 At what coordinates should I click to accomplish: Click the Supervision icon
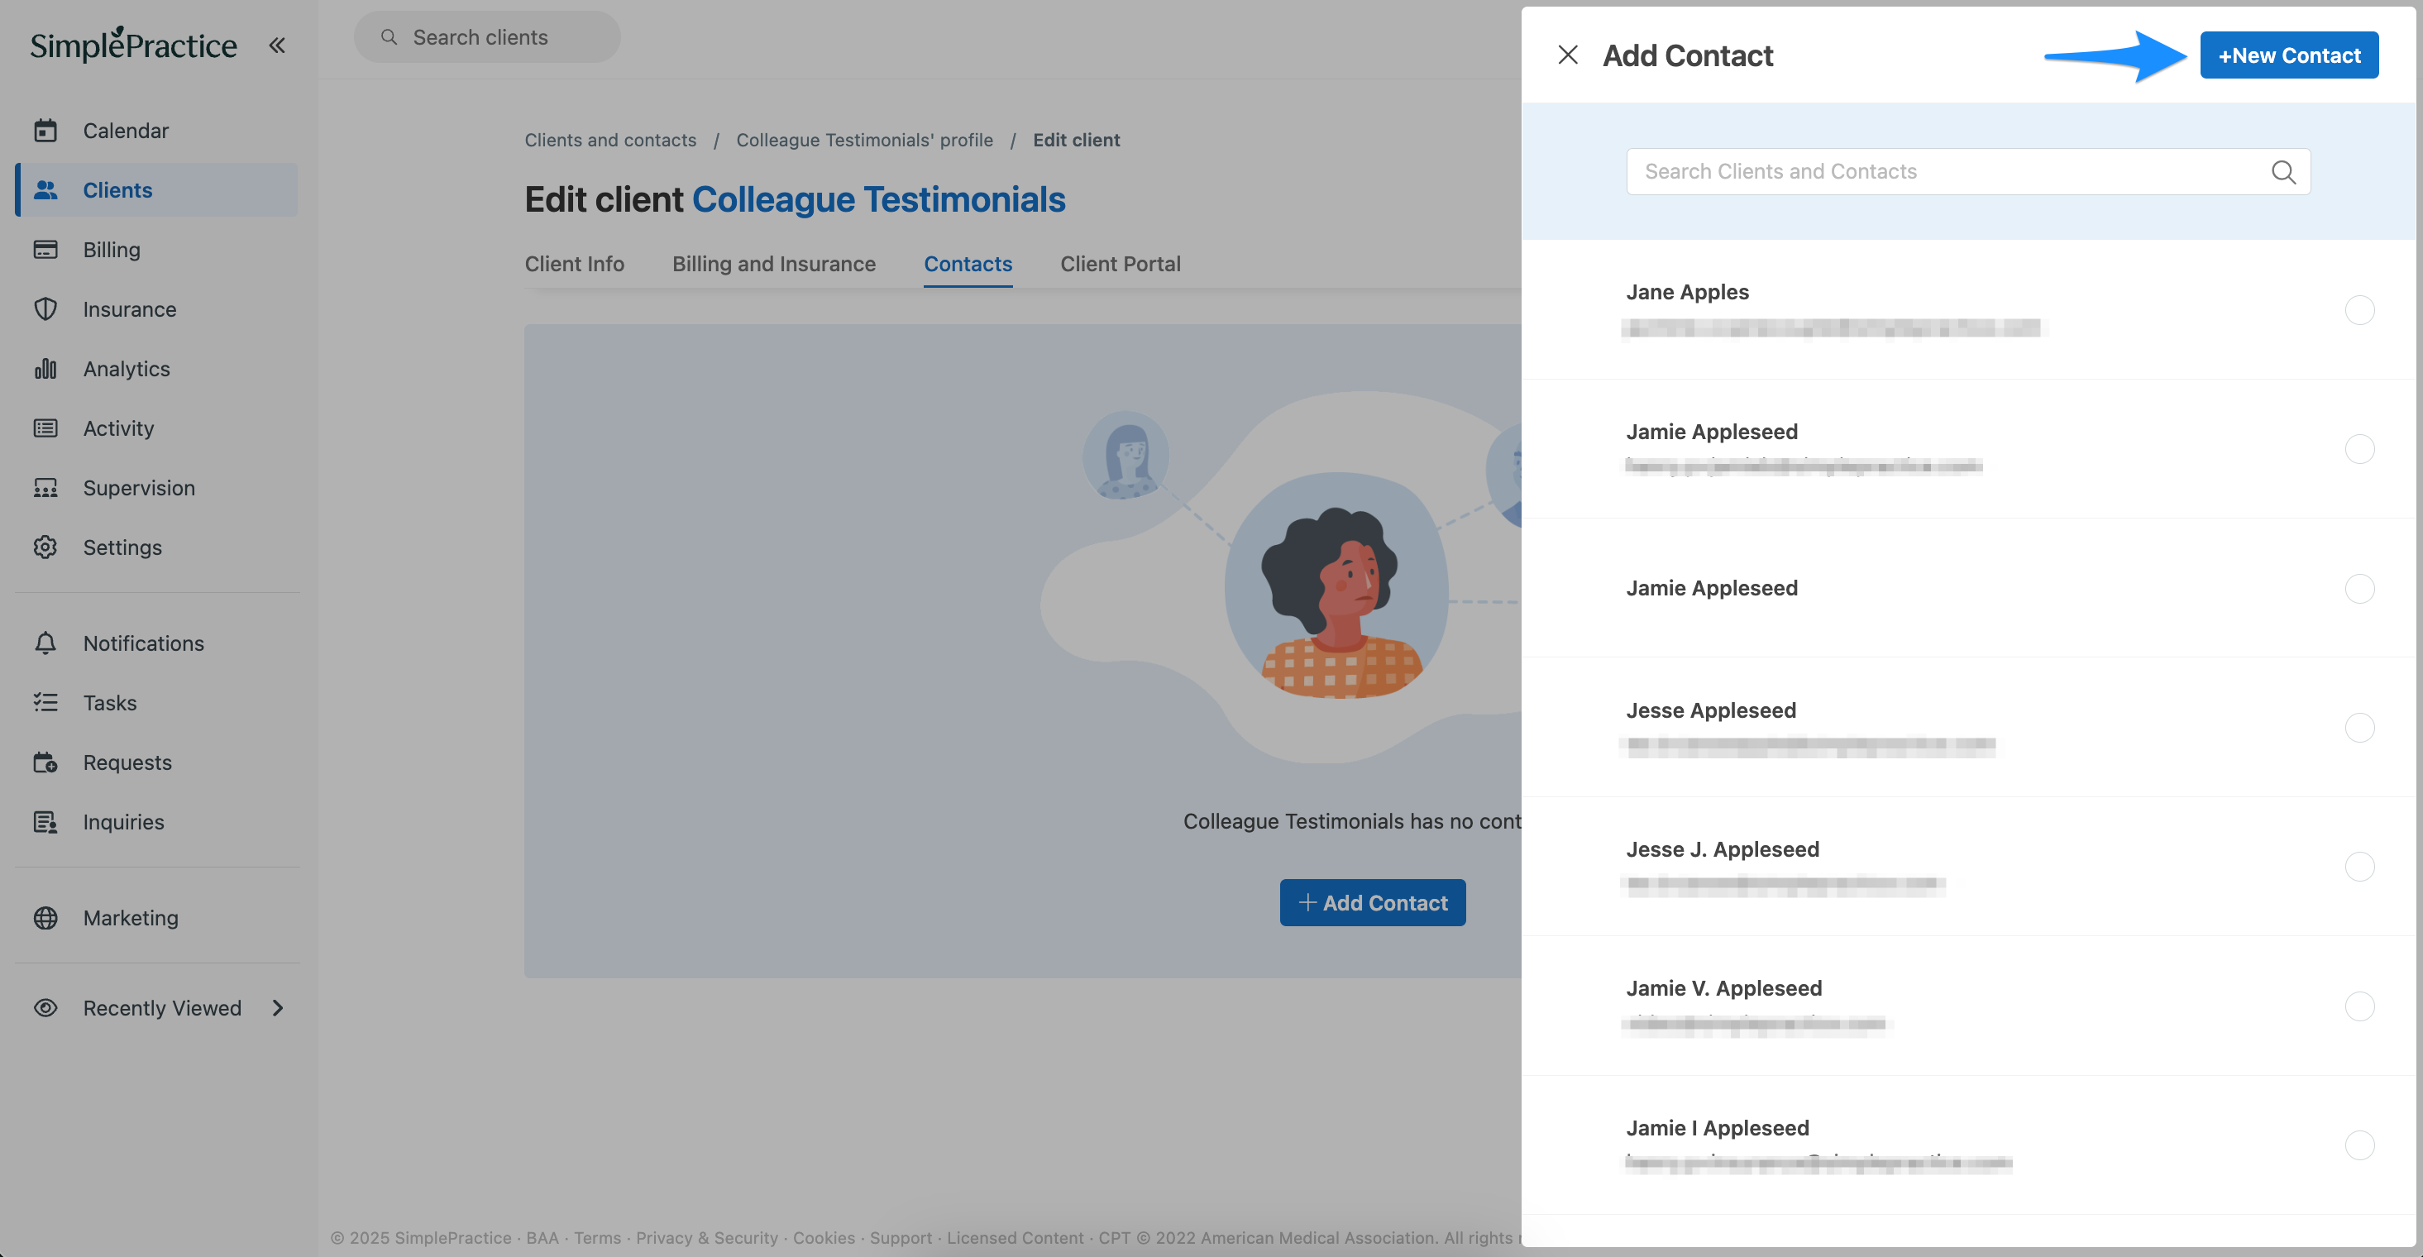tap(45, 487)
